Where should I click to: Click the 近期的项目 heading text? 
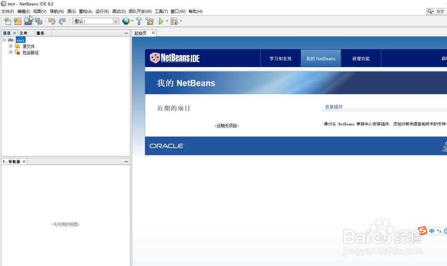click(173, 108)
